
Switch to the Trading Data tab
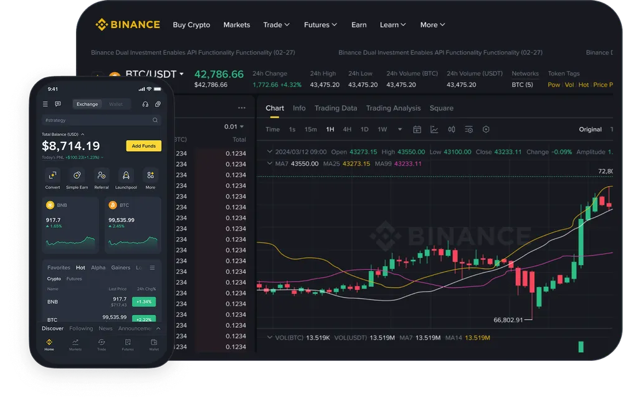[335, 108]
